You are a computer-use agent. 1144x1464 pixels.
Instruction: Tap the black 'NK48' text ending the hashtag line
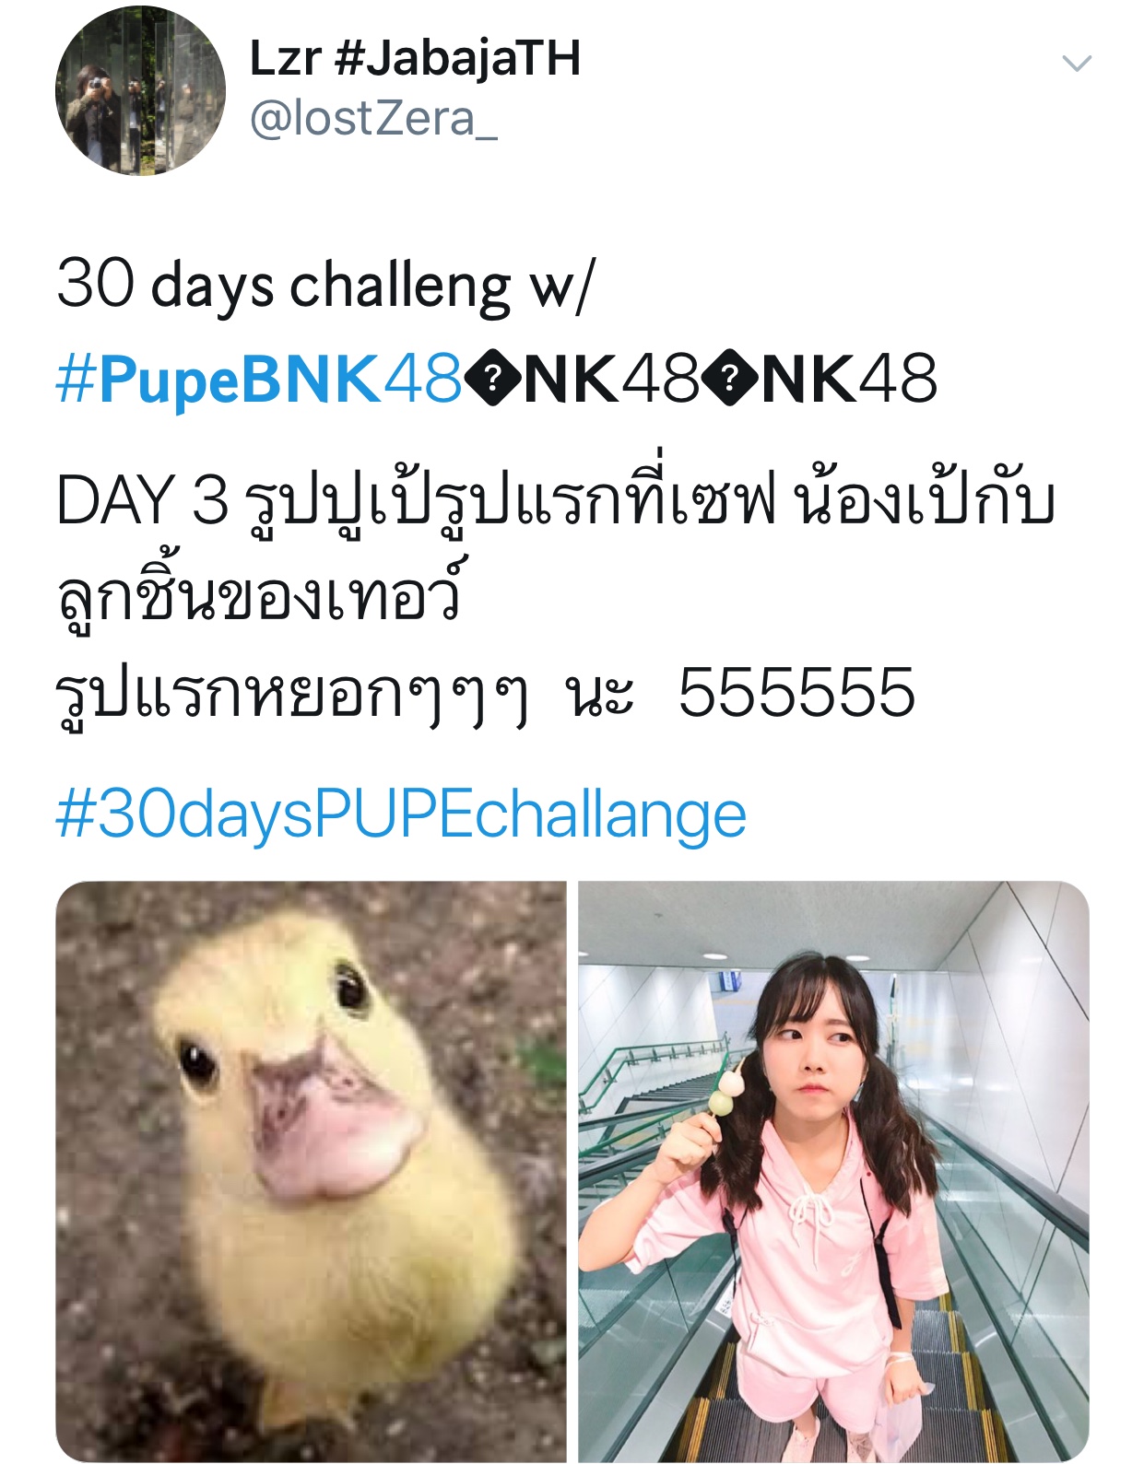point(848,379)
